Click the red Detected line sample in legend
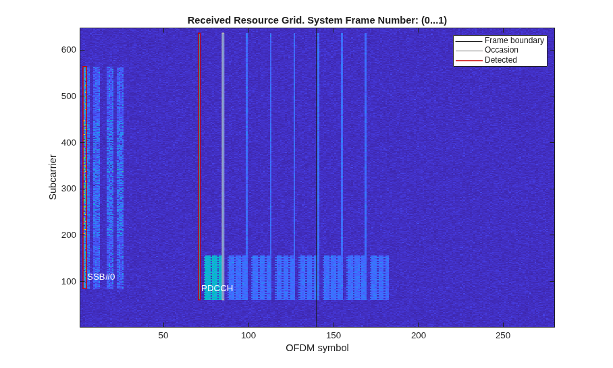 (x=469, y=61)
